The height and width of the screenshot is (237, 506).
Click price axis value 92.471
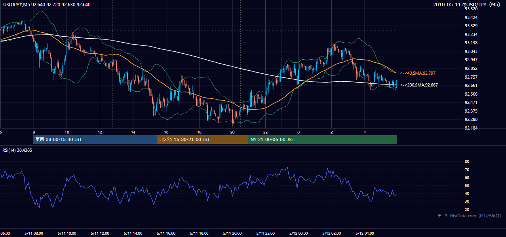pyautogui.click(x=471, y=102)
